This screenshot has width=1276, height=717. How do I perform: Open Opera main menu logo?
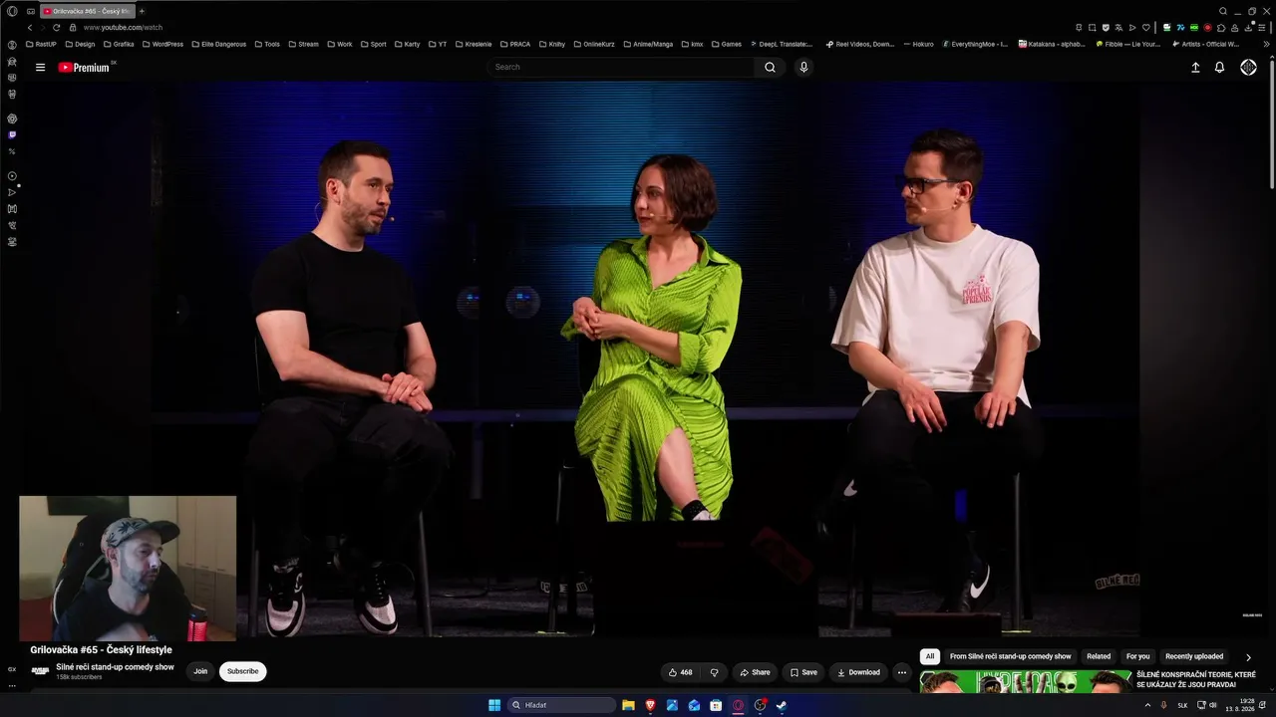tap(12, 11)
